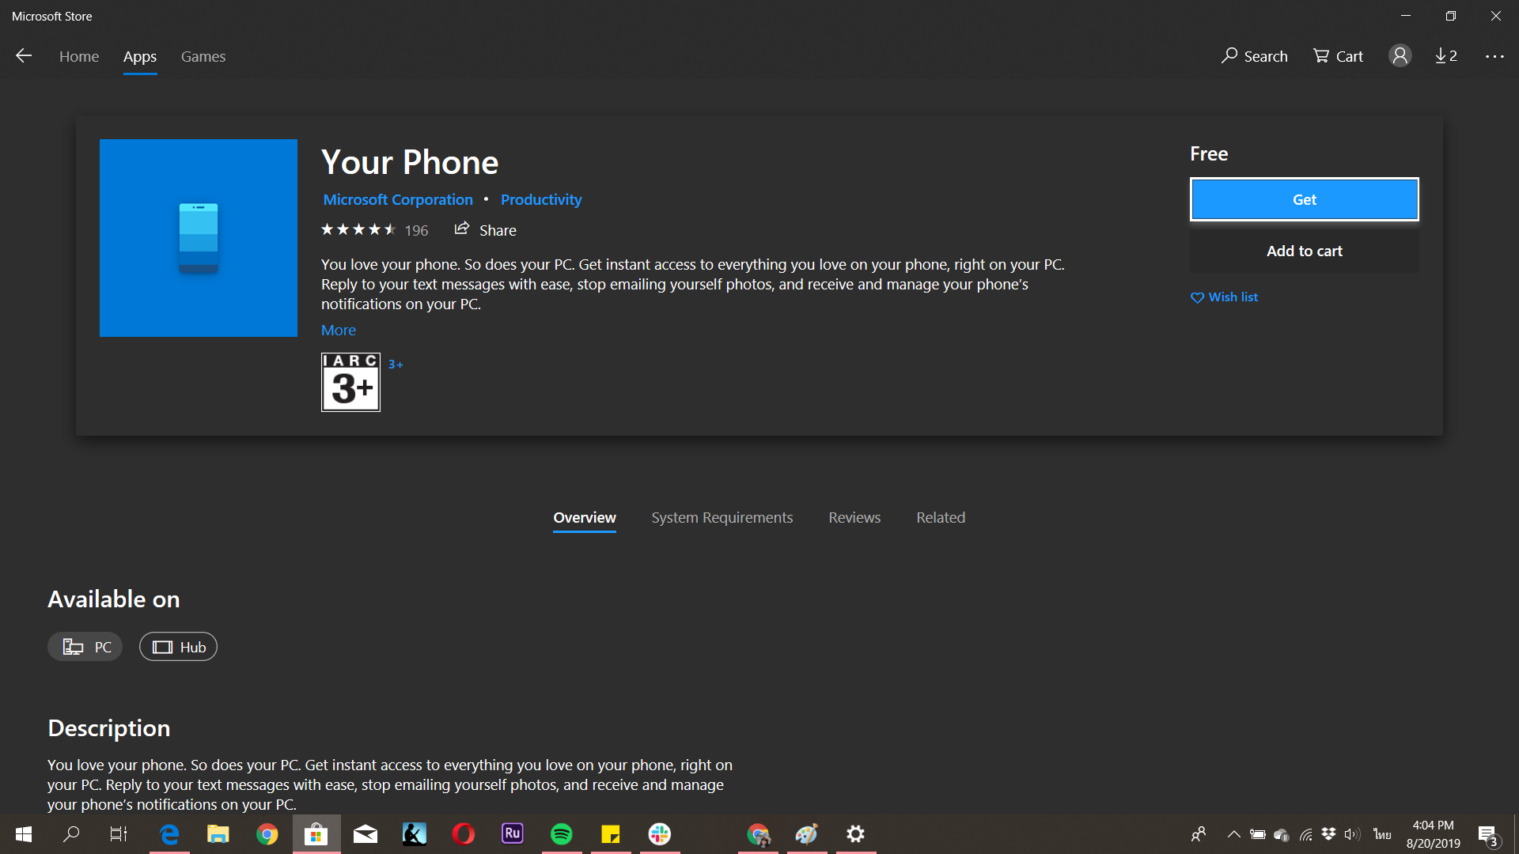Image resolution: width=1519 pixels, height=854 pixels.
Task: Open the Cart
Action: (x=1339, y=56)
